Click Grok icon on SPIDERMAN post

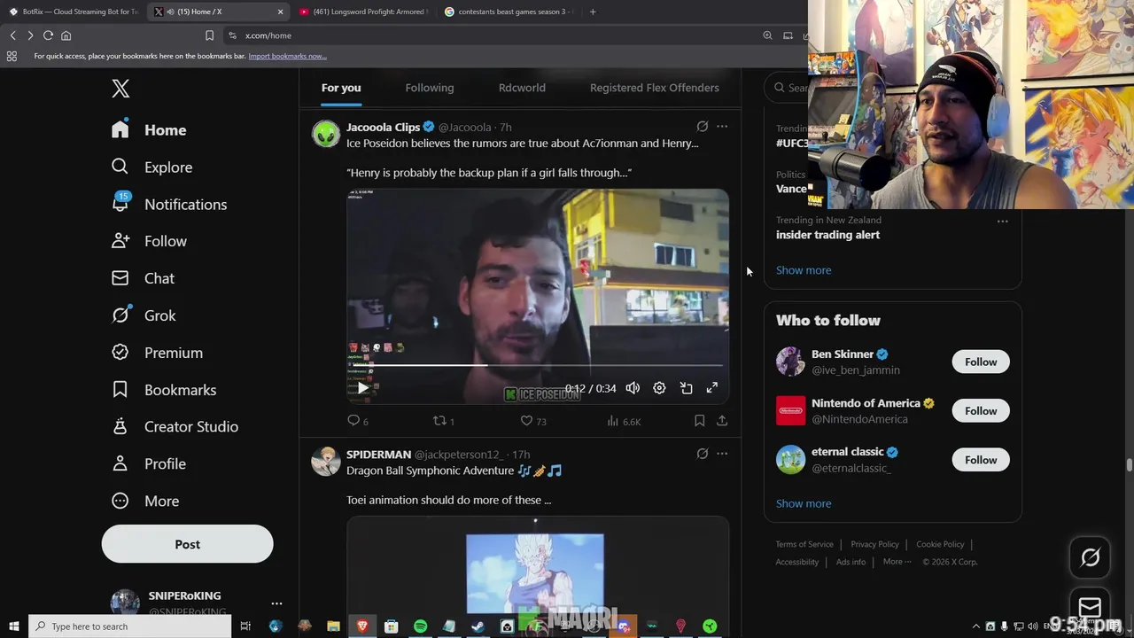pos(703,454)
